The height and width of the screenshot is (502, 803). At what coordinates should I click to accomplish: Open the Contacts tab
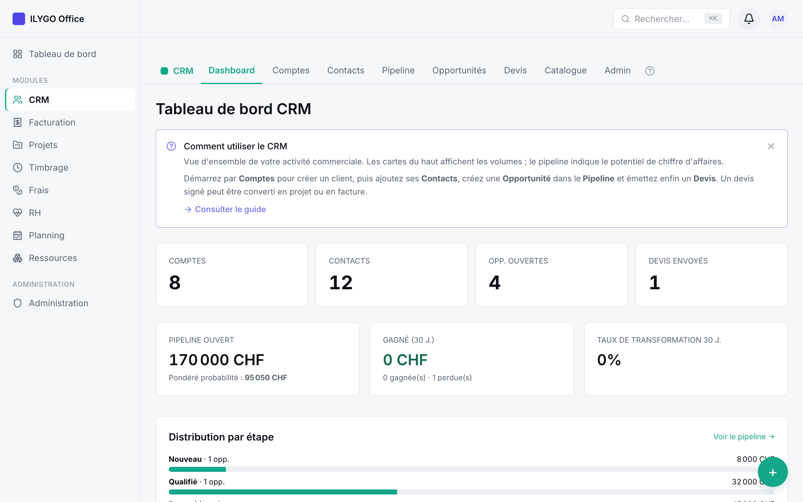345,70
